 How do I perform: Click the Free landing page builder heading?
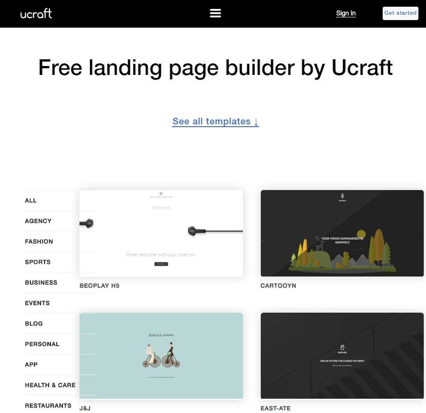point(215,68)
